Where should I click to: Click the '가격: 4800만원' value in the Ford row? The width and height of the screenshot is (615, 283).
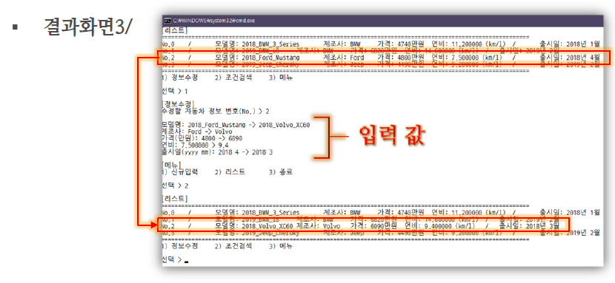402,58
